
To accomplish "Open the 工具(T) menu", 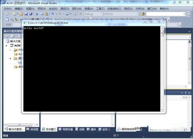I will [x=100, y=9].
